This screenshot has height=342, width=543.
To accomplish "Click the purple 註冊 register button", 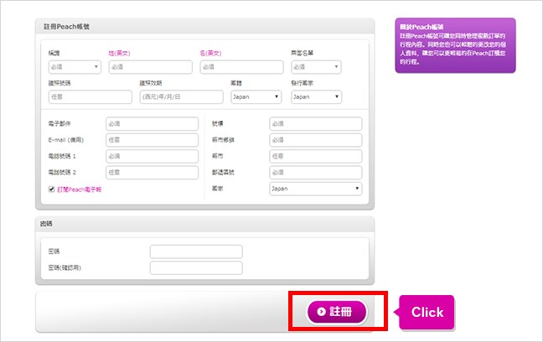I will (337, 312).
